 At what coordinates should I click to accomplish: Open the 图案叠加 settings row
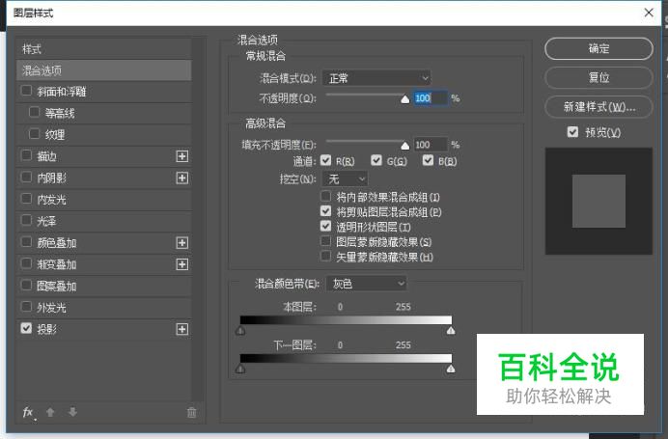pos(104,286)
